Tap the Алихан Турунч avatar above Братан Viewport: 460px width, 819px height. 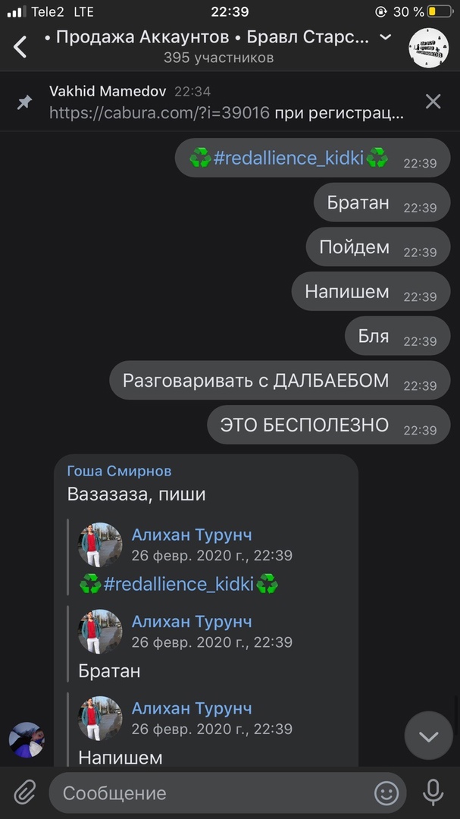(100, 631)
